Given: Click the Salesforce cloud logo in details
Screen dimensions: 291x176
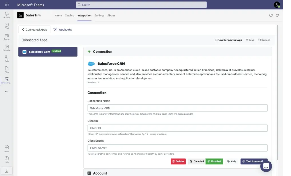Looking at the screenshot, I should [x=91, y=64].
